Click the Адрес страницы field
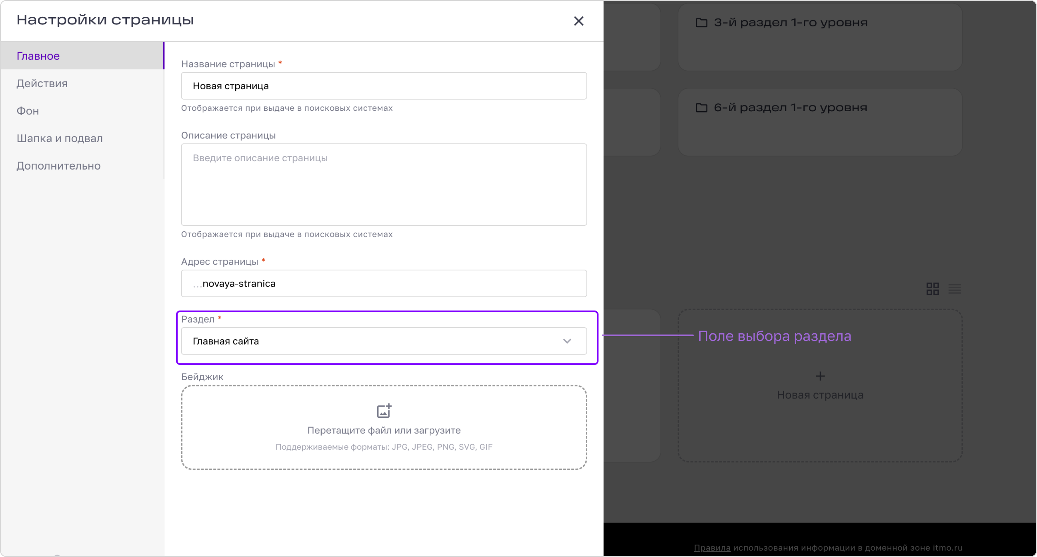 pyautogui.click(x=384, y=283)
